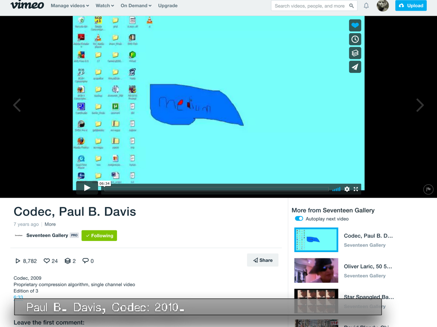
Task: Open the Oliver Laric video thumbnail
Action: tap(316, 270)
